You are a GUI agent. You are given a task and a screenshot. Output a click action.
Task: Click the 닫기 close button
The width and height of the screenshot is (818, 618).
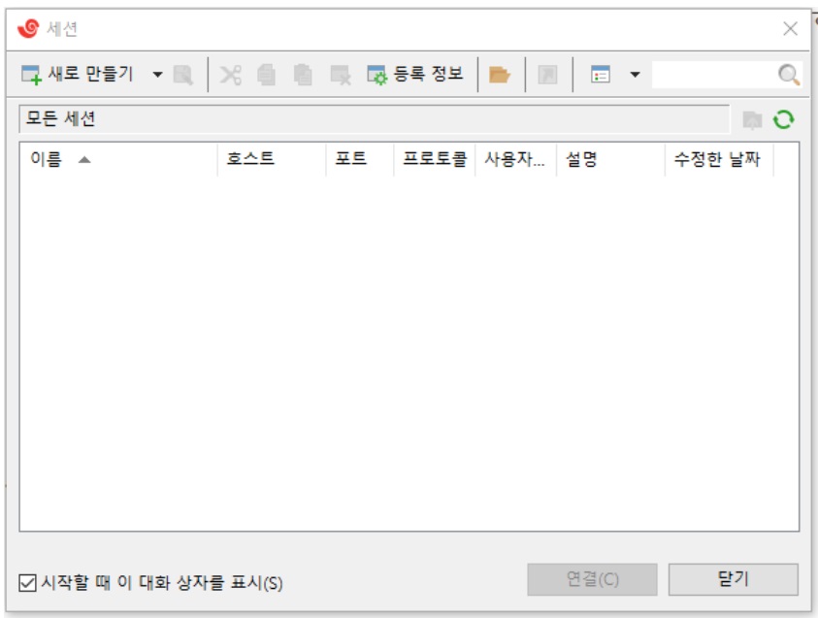point(734,579)
